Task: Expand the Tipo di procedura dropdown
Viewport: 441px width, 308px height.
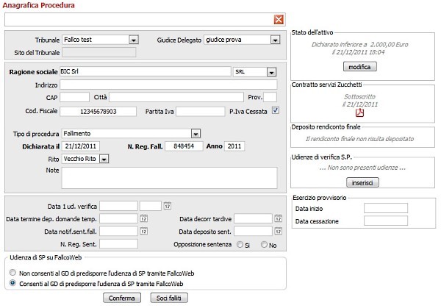Action: tap(196, 133)
